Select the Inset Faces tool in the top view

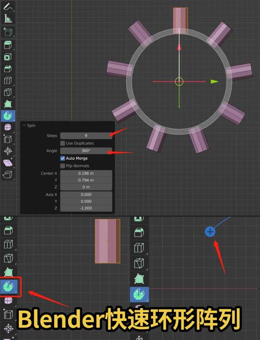pyautogui.click(x=8, y=57)
